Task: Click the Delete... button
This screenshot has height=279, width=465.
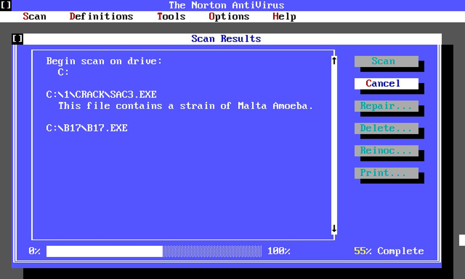Action: tap(386, 128)
